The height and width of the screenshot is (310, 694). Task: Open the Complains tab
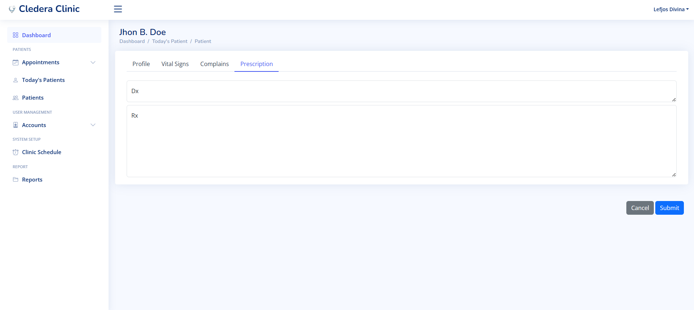[214, 64]
